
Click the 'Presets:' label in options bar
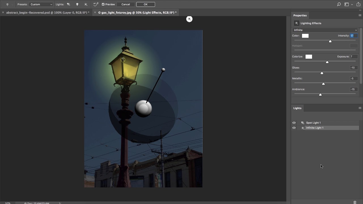pos(23,5)
